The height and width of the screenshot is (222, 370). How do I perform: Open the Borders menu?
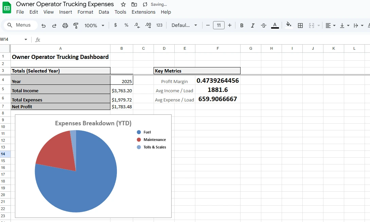(300, 25)
